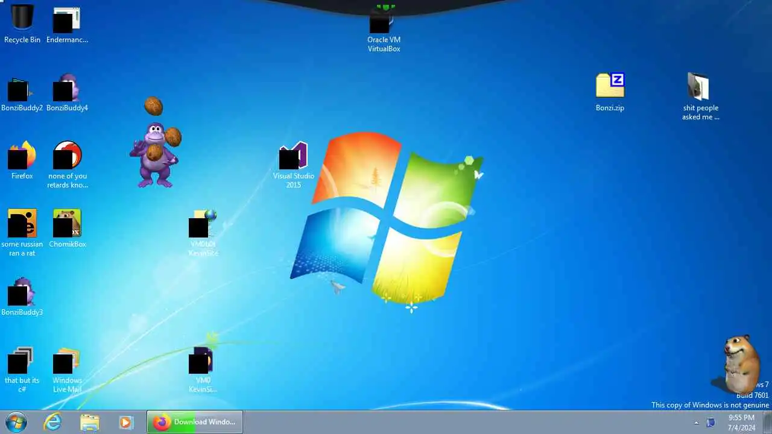This screenshot has height=434, width=772.
Task: Select the Visual Studio 2015 shortcut
Action: [x=294, y=165]
